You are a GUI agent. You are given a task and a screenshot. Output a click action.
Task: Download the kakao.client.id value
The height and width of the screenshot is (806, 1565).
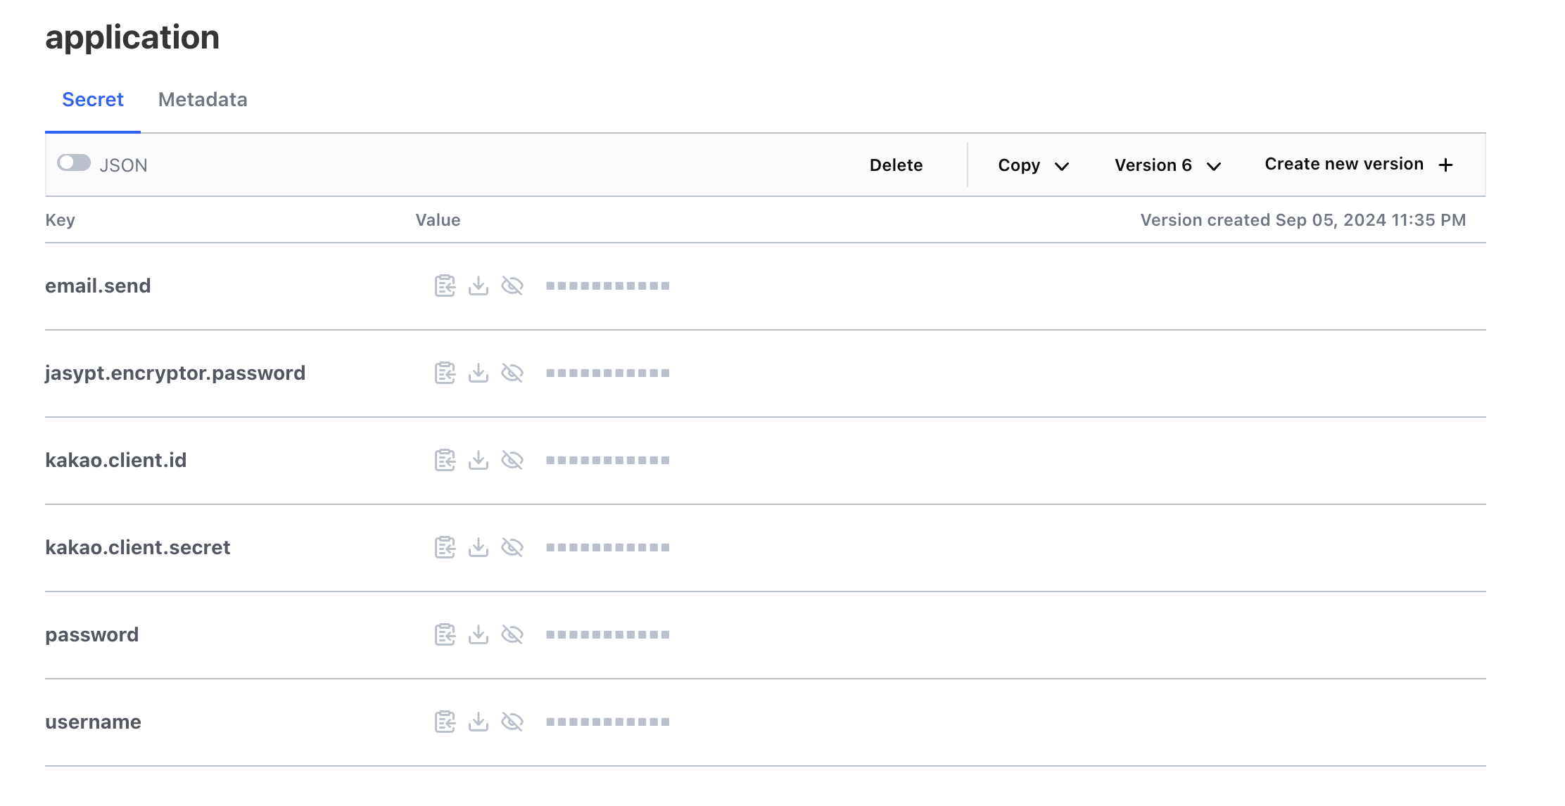[479, 460]
